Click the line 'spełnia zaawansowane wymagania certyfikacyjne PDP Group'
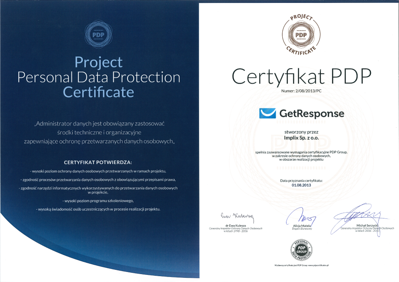This screenshot has width=399, height=282. 301,152
